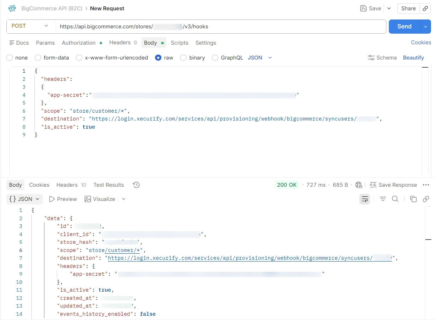Click the HTTP request type icon

(12, 9)
